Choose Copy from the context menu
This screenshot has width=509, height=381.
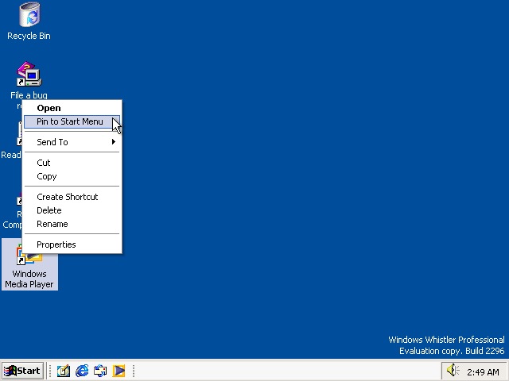click(72, 176)
